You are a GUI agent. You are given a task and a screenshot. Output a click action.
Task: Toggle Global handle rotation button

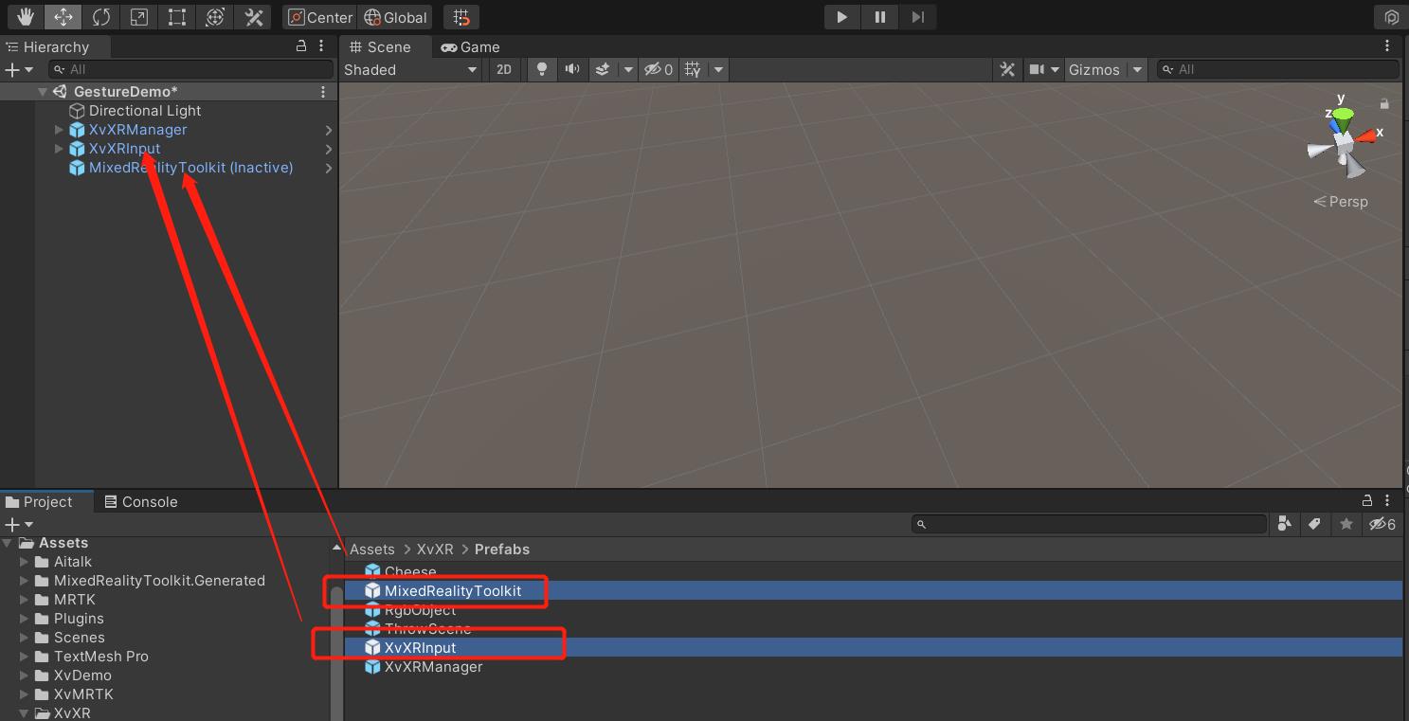tap(396, 17)
